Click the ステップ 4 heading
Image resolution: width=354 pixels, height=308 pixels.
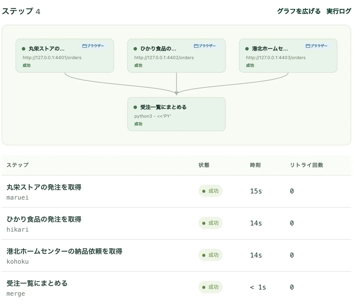tap(21, 11)
